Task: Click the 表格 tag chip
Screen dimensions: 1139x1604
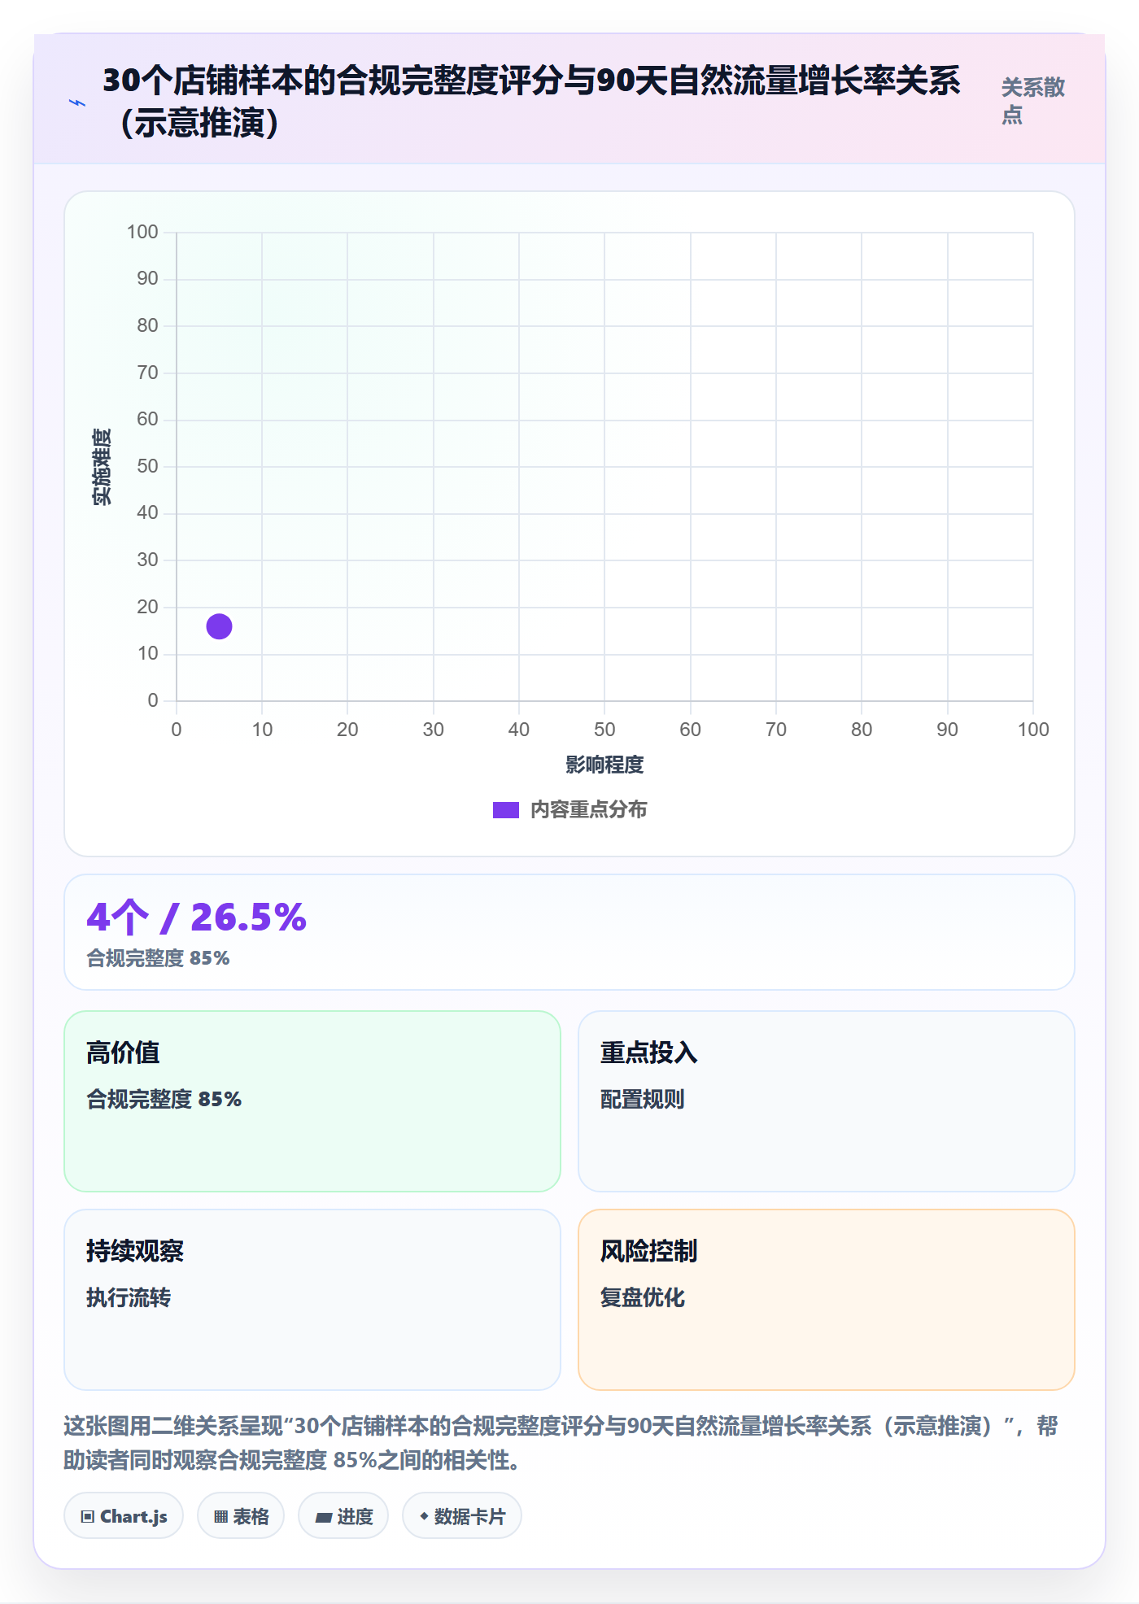Action: coord(241,1516)
